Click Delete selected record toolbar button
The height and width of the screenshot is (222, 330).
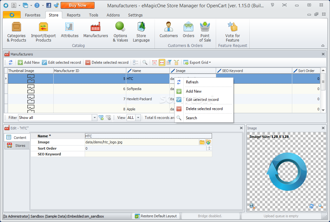click(x=107, y=62)
